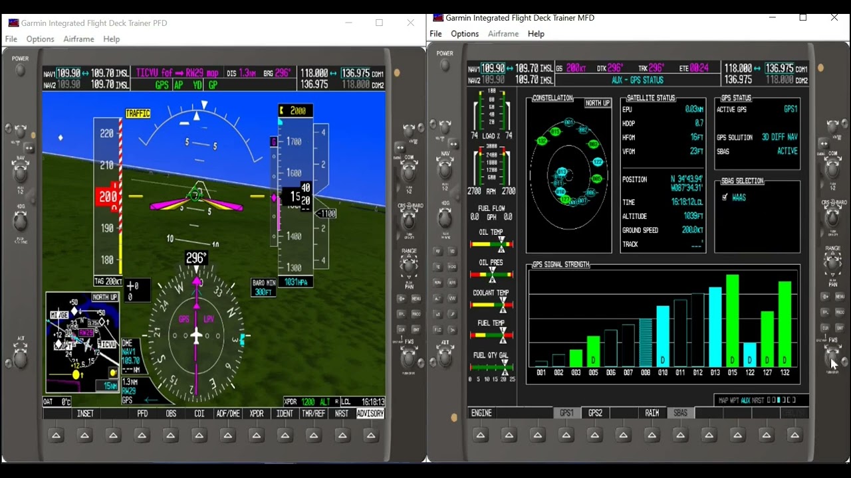Open the Help menu in the PFD window

(x=111, y=39)
